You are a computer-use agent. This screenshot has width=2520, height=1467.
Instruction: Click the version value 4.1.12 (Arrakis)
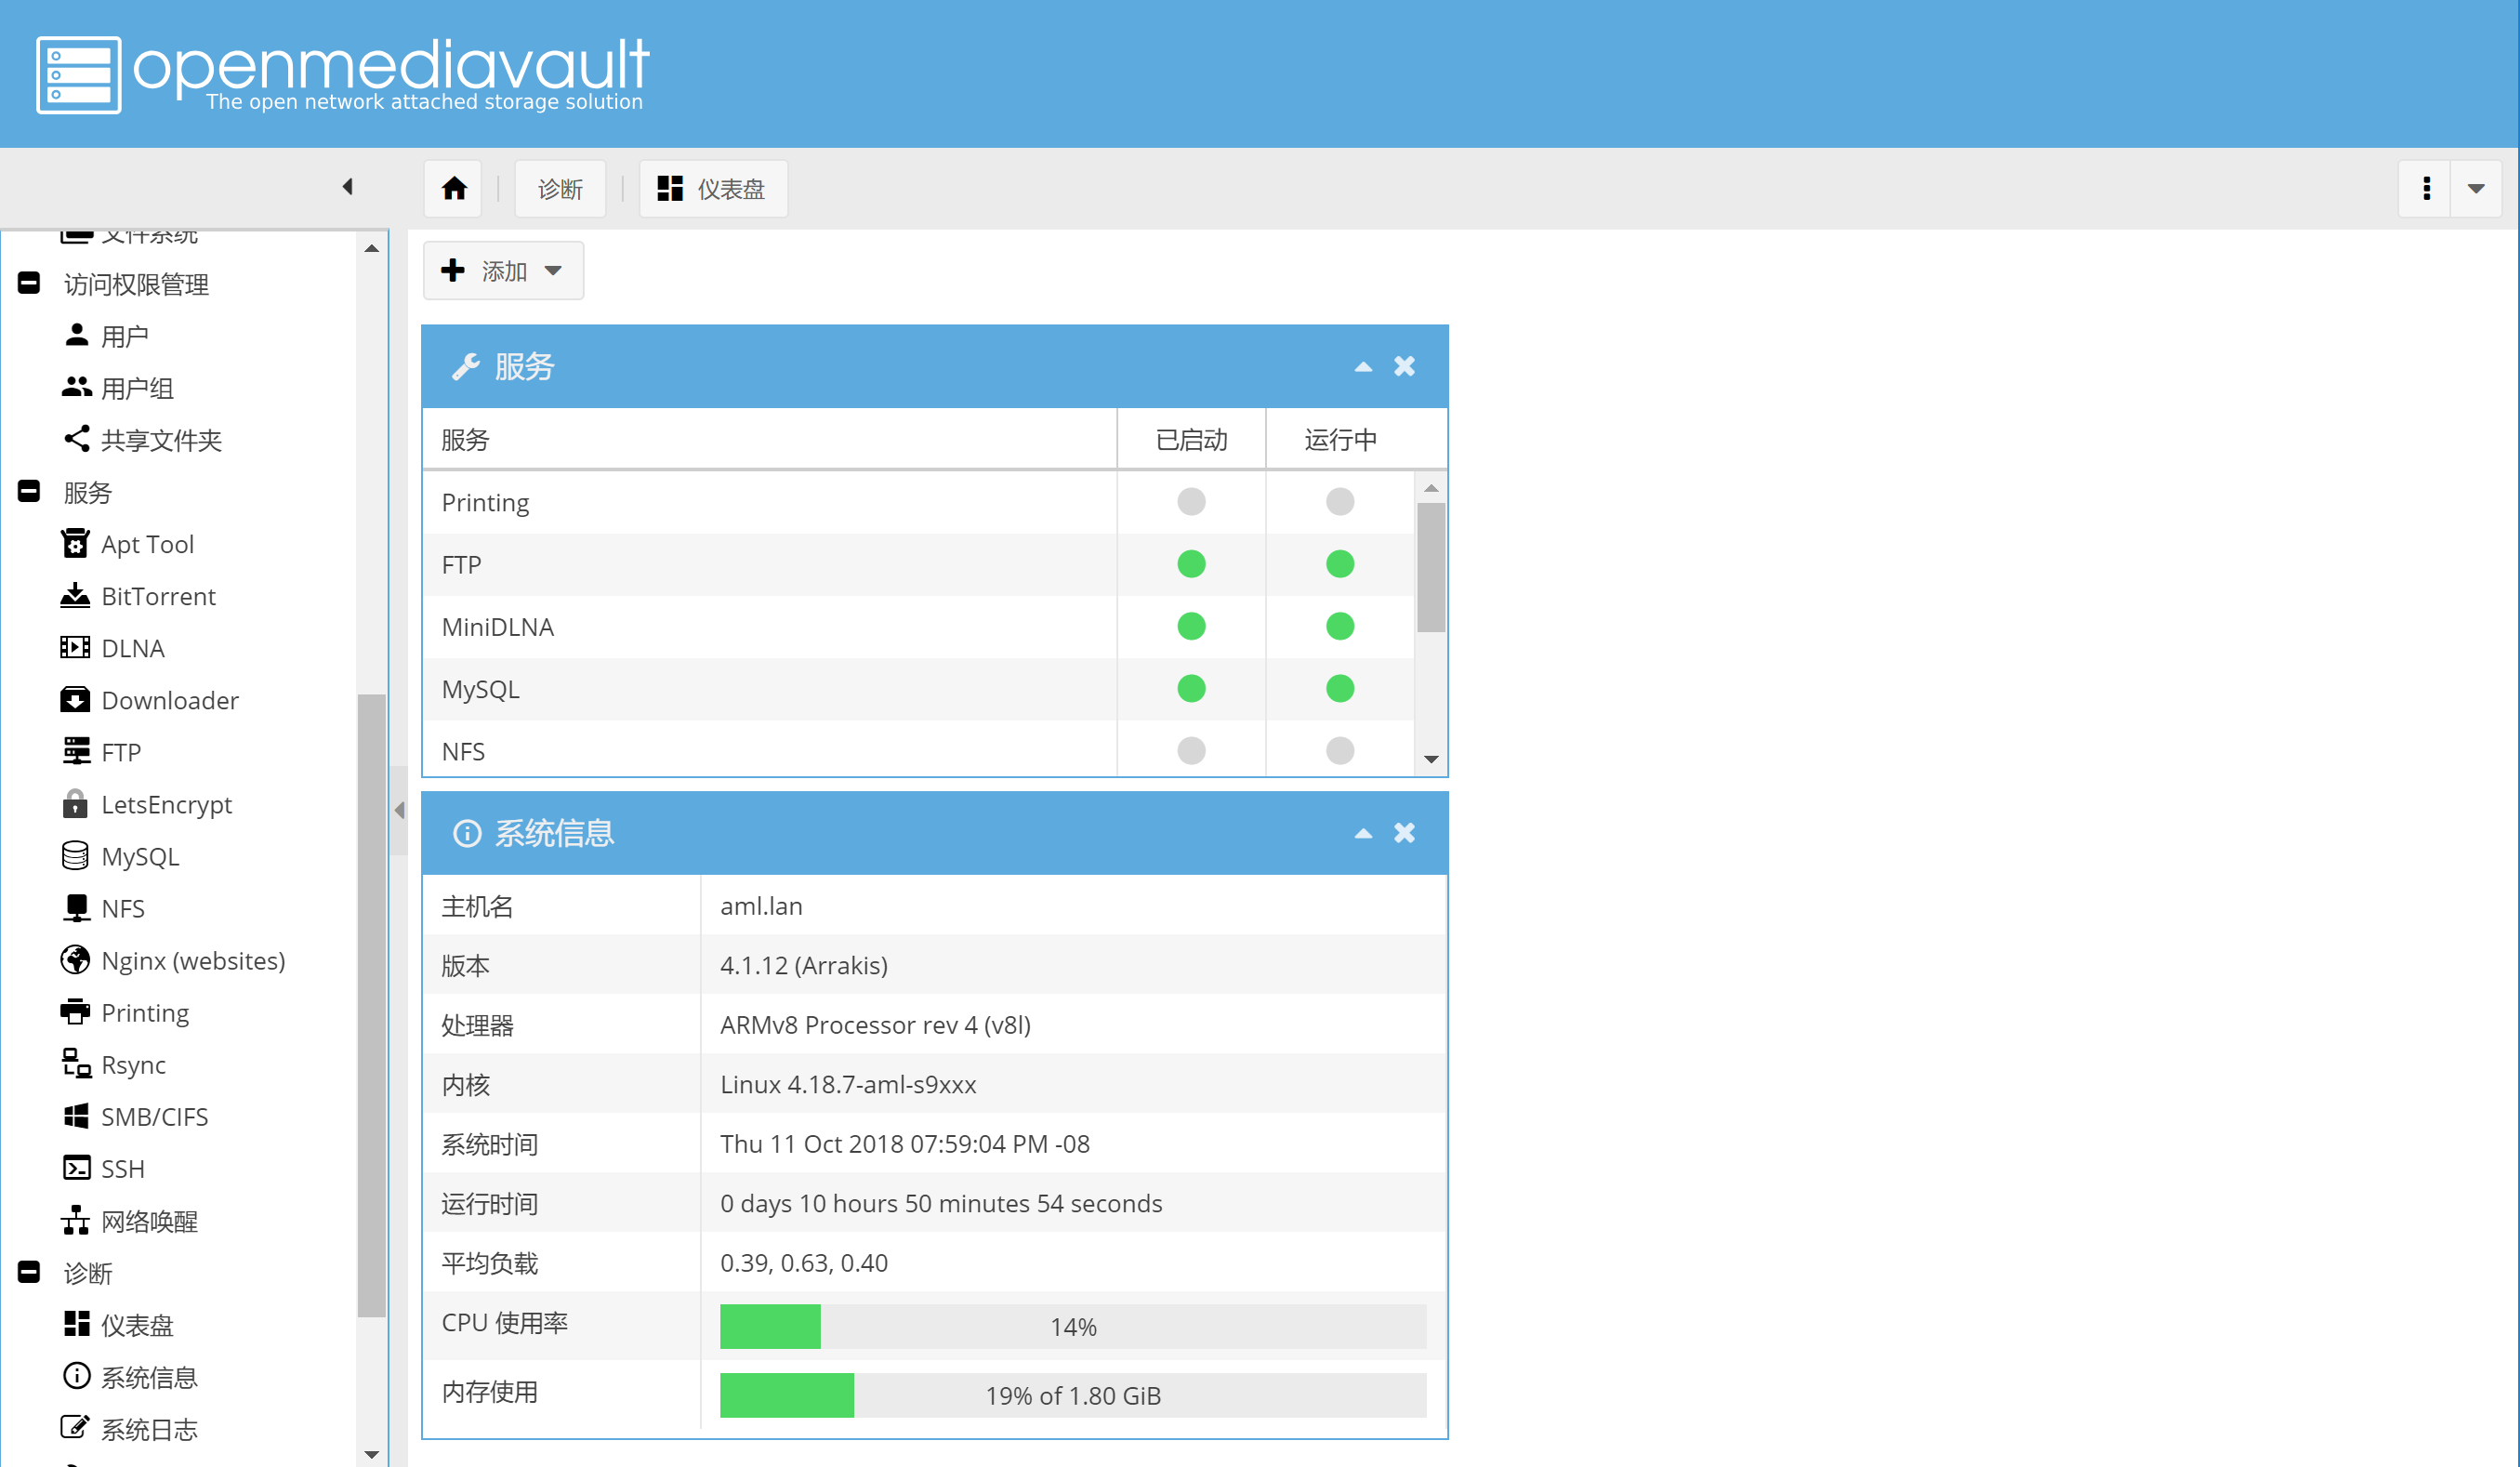[804, 965]
